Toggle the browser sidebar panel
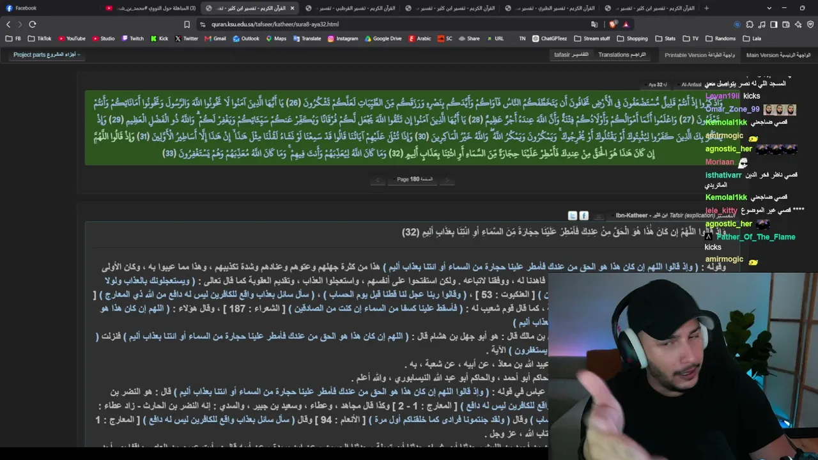The width and height of the screenshot is (818, 460). pos(774,24)
